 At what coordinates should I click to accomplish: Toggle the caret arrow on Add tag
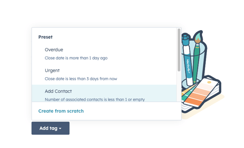pyautogui.click(x=60, y=128)
